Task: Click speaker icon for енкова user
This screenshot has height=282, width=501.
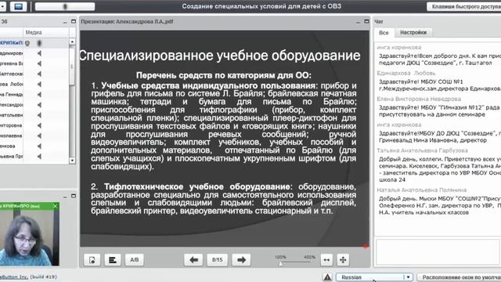Action: click(39, 146)
